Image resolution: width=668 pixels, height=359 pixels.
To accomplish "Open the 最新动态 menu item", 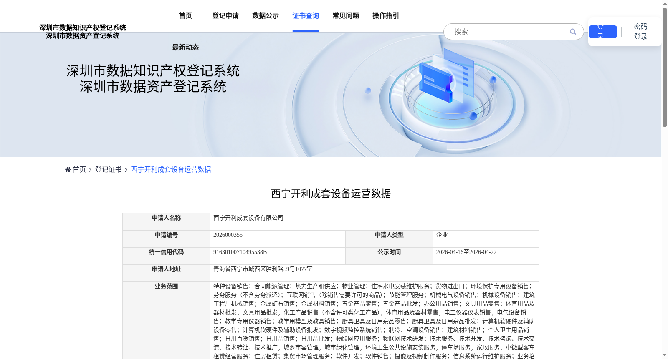I will [x=185, y=48].
